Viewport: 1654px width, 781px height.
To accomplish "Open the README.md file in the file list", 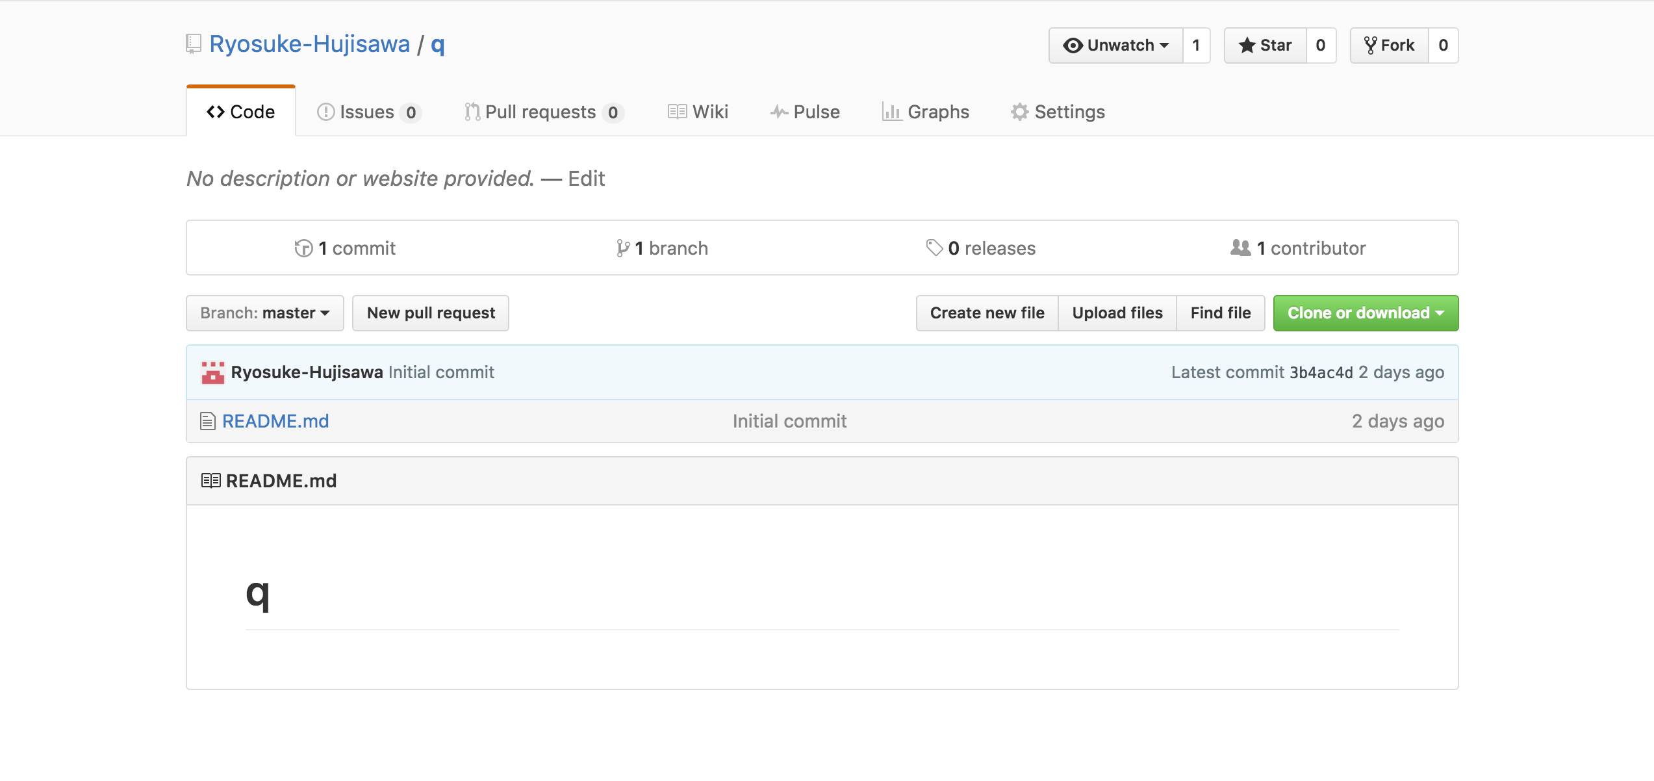I will 275,421.
